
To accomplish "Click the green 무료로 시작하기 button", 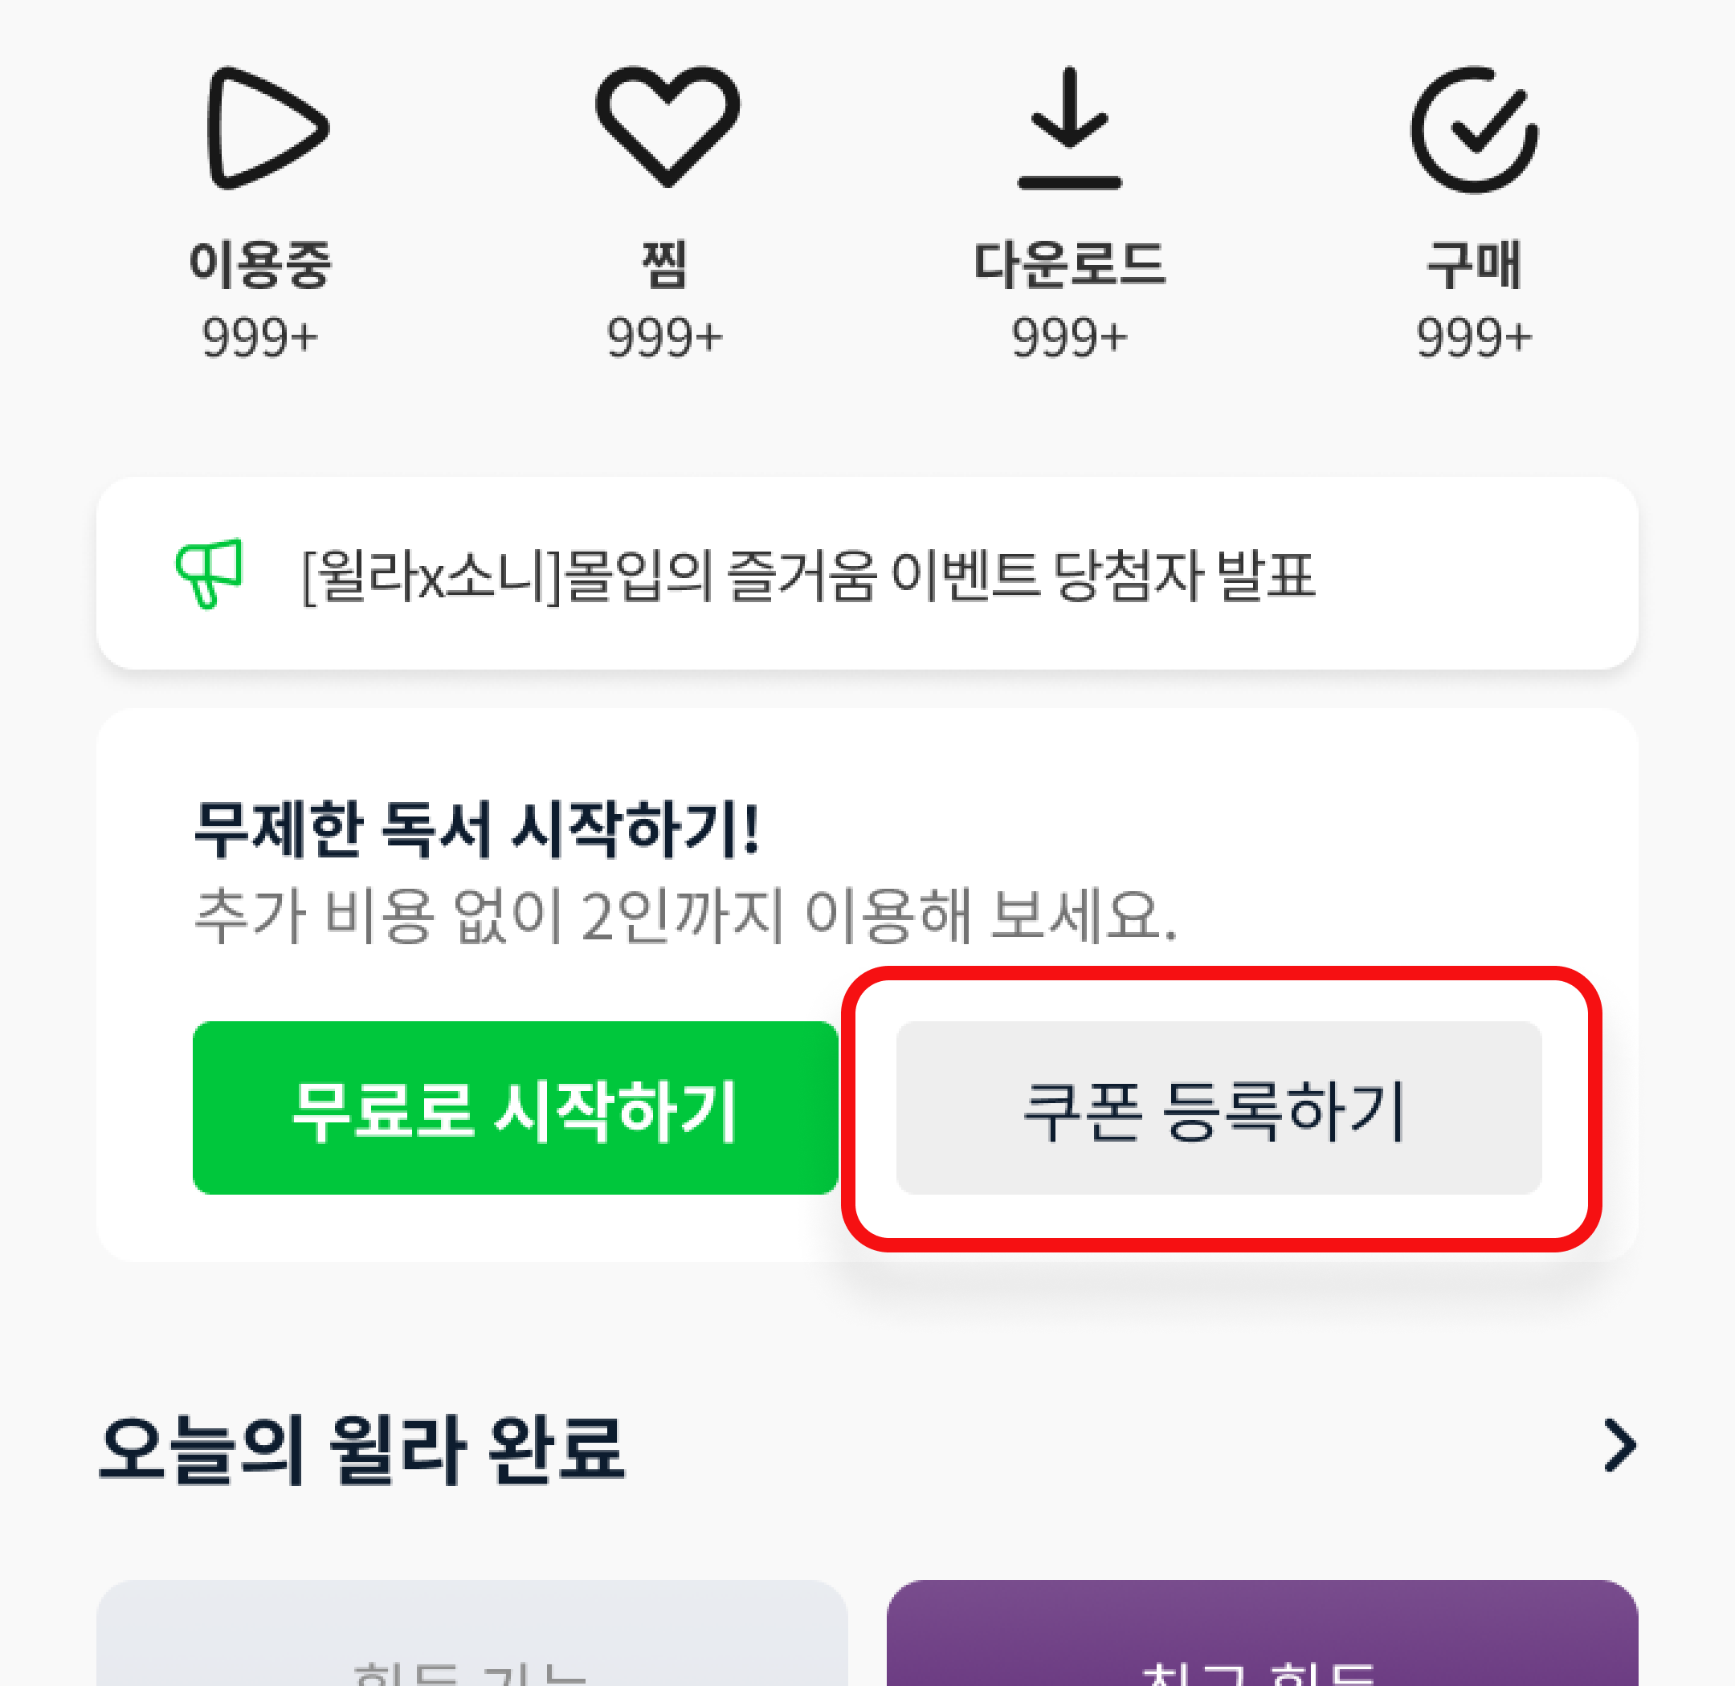I will click(516, 1108).
